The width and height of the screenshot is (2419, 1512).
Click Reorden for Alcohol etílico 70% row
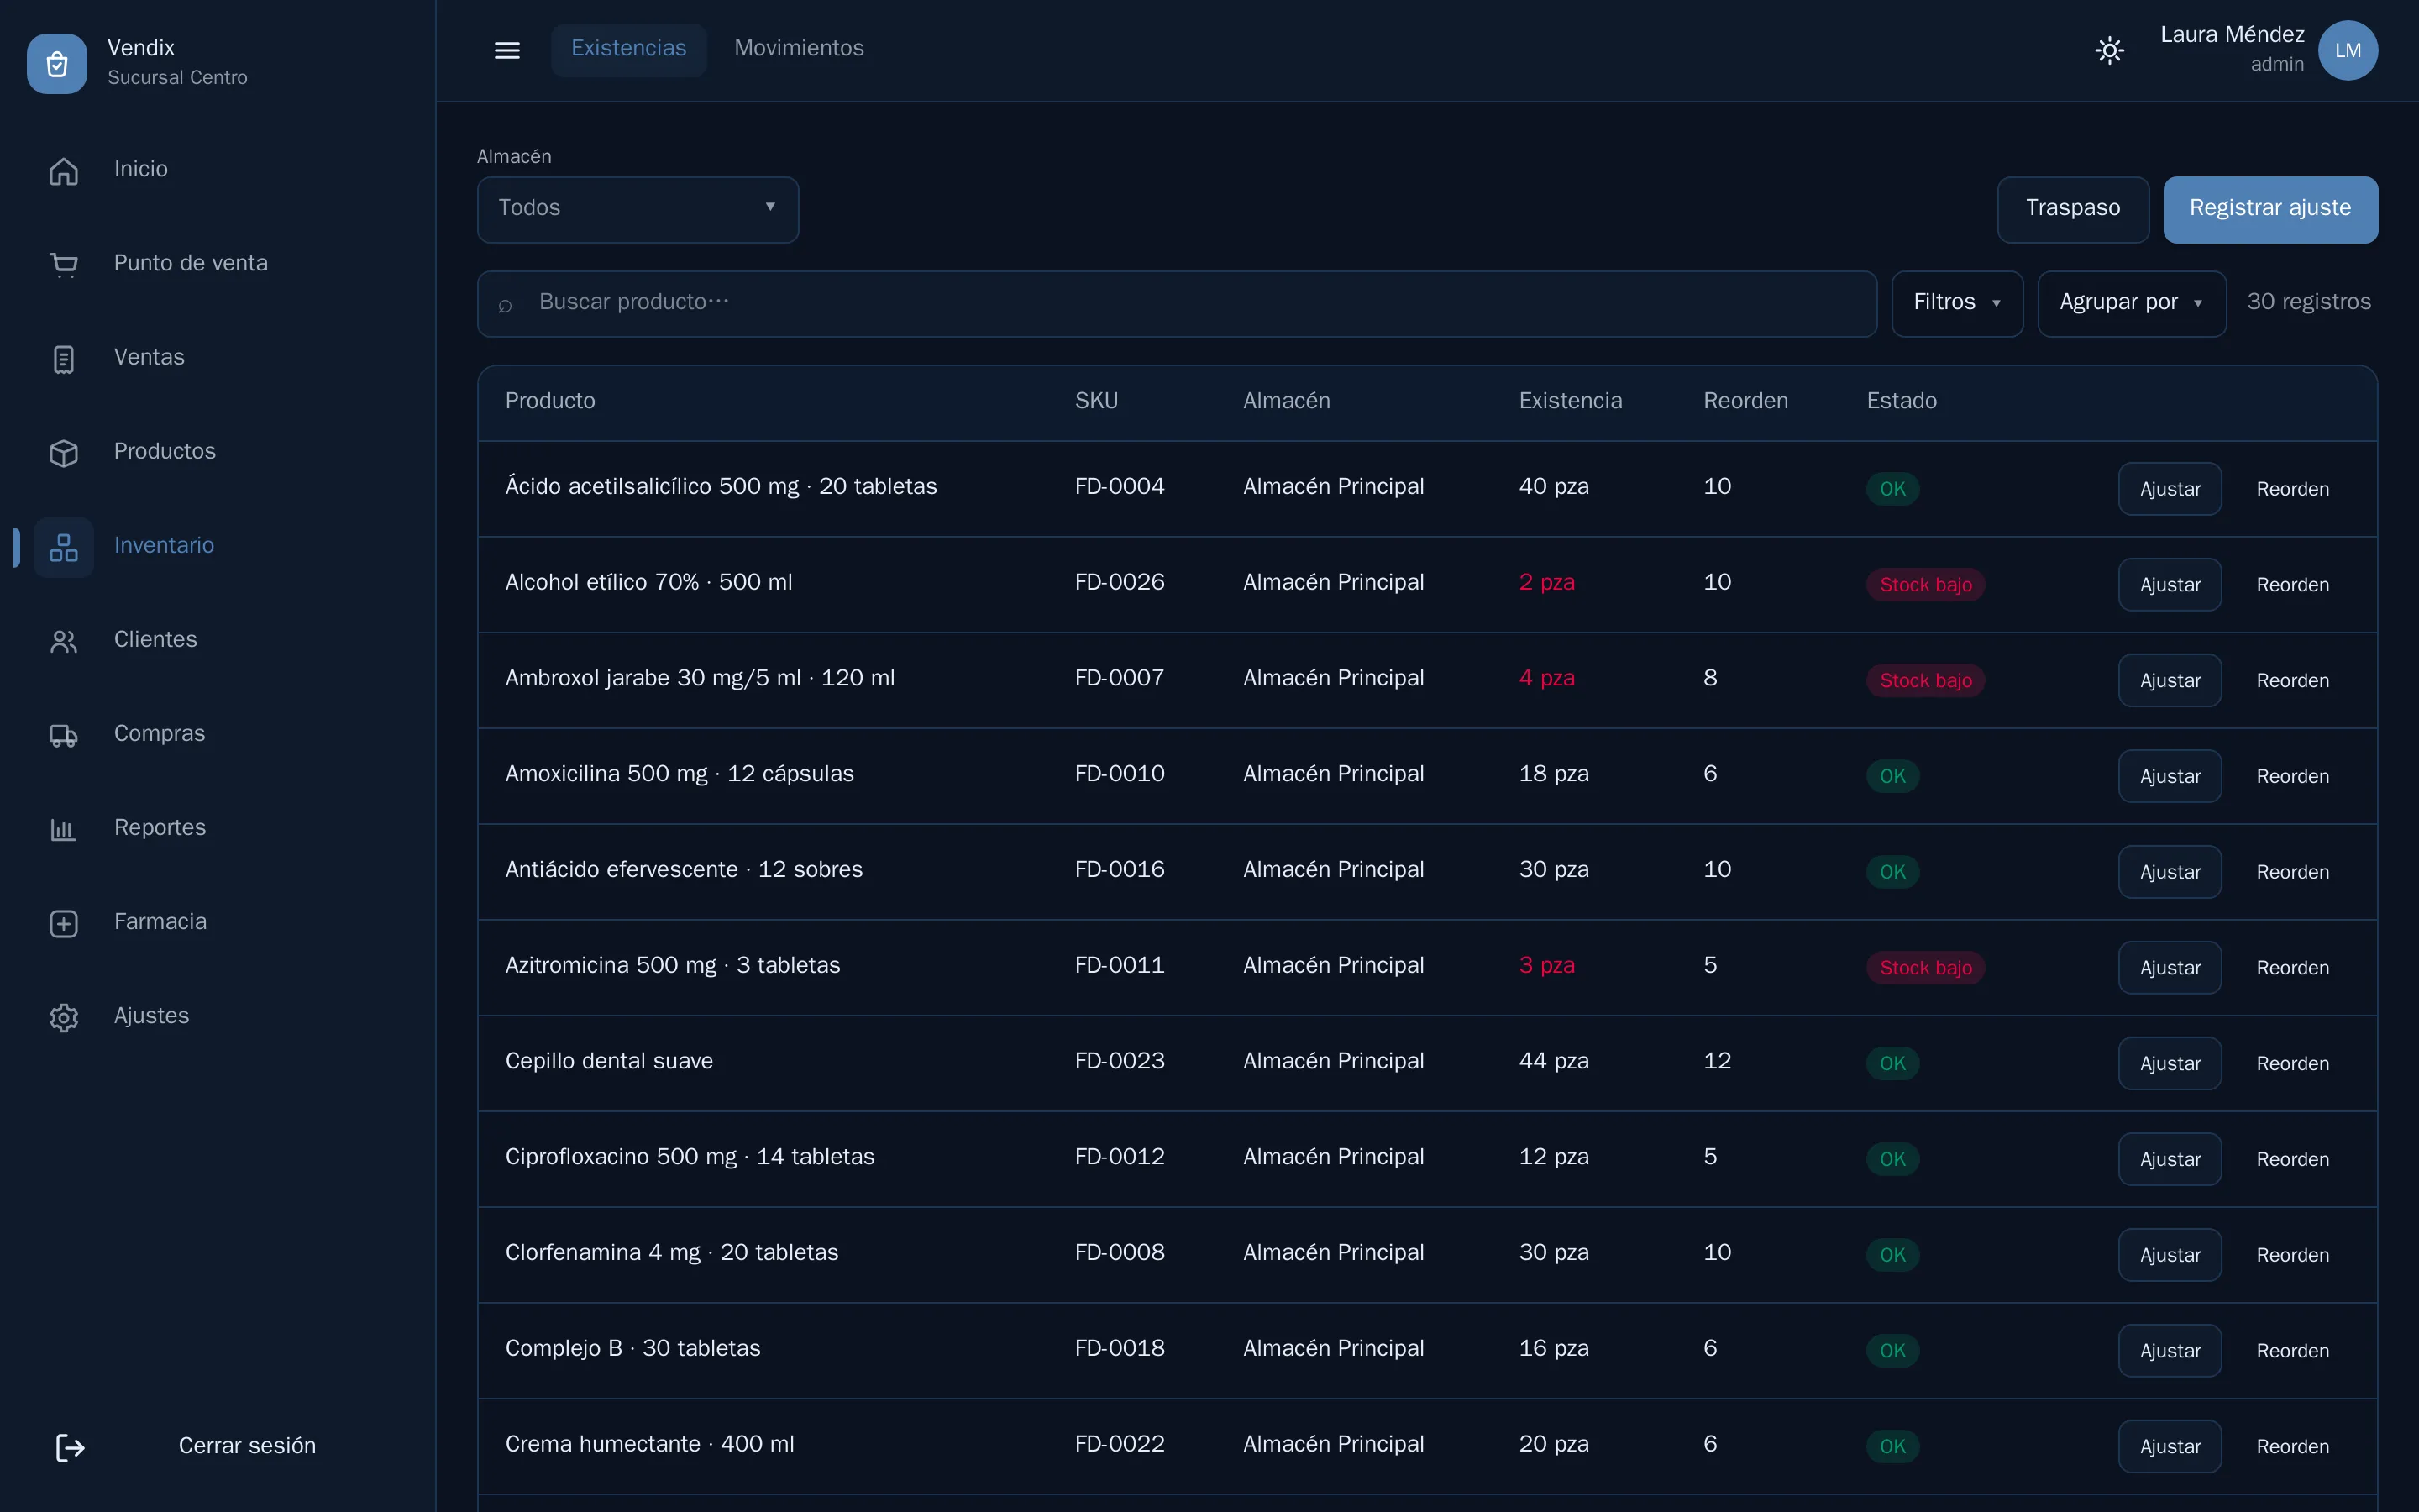(2292, 585)
